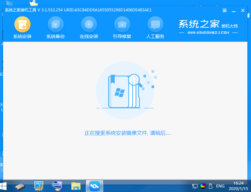Screen dimensions: 251x192
Task: Click the searching image file status text
Action: (127, 133)
